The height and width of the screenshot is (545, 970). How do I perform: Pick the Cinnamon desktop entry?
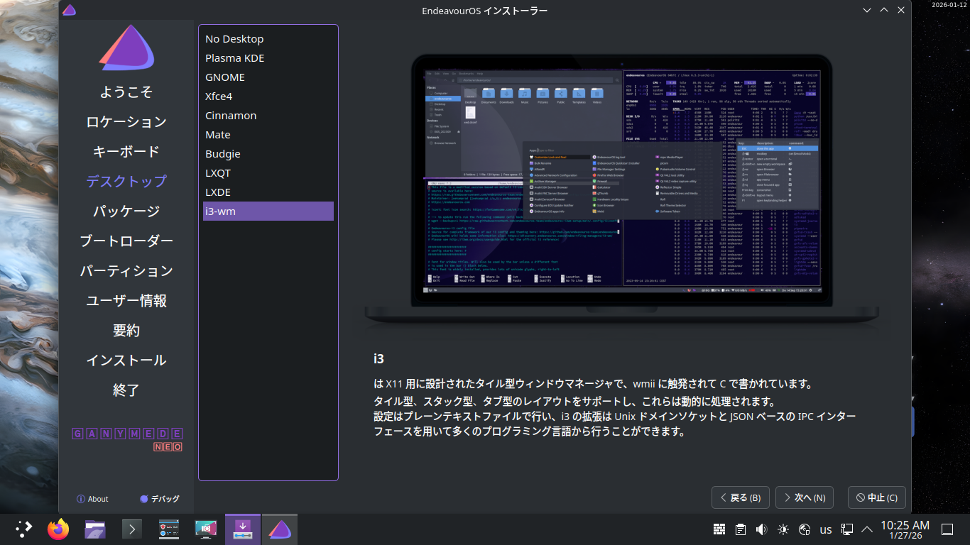(x=231, y=116)
